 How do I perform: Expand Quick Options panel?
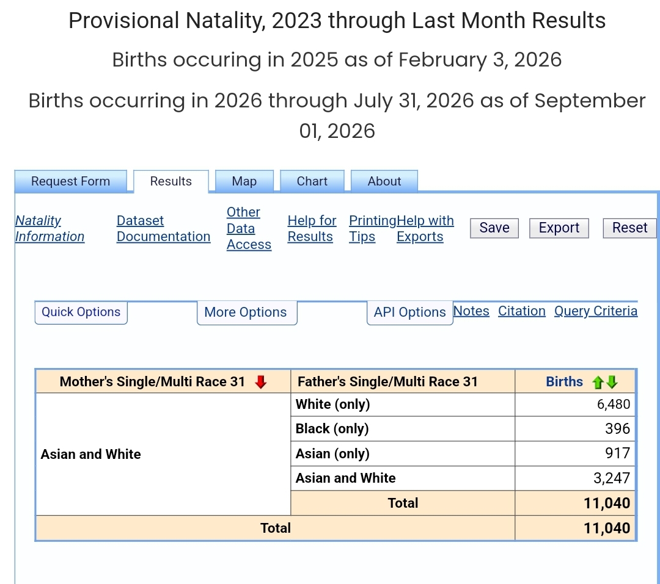click(81, 312)
